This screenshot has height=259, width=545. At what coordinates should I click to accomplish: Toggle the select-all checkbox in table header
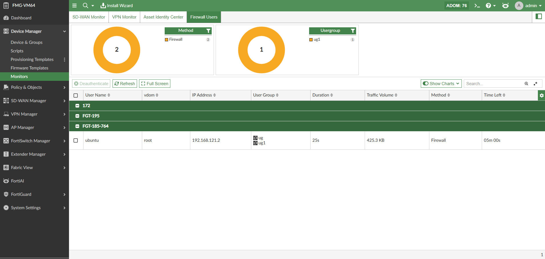point(76,95)
